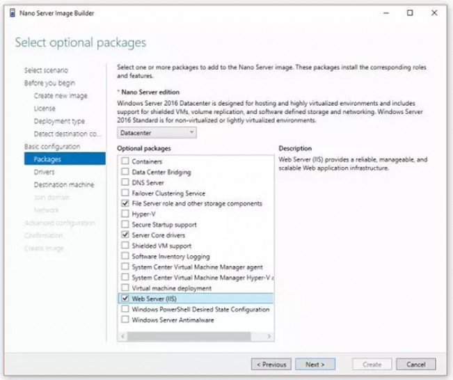Viewport: 453px width, 380px height.
Task: Select Basic configuration in sidebar
Action: point(52,147)
